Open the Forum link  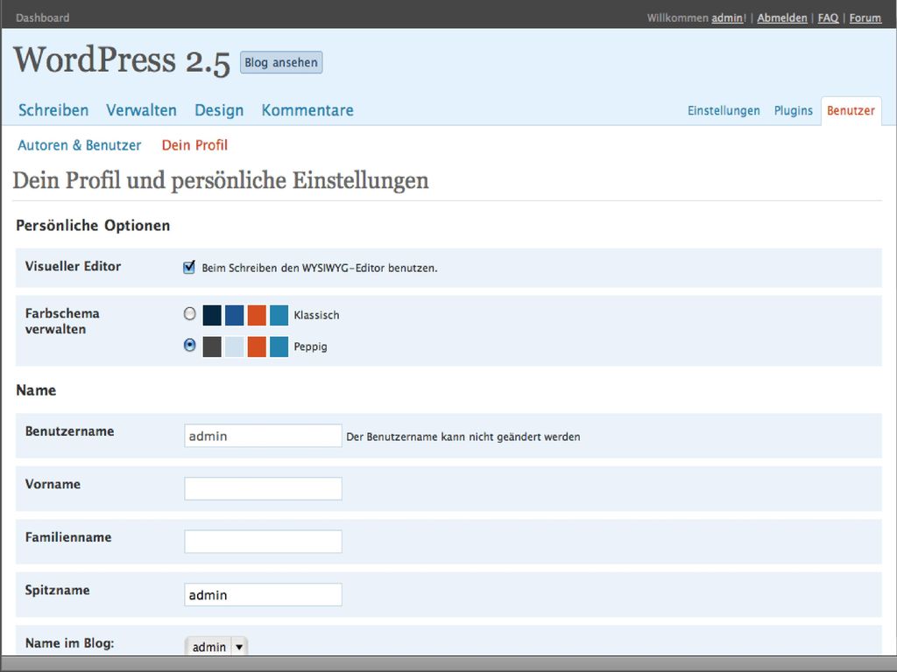[865, 17]
